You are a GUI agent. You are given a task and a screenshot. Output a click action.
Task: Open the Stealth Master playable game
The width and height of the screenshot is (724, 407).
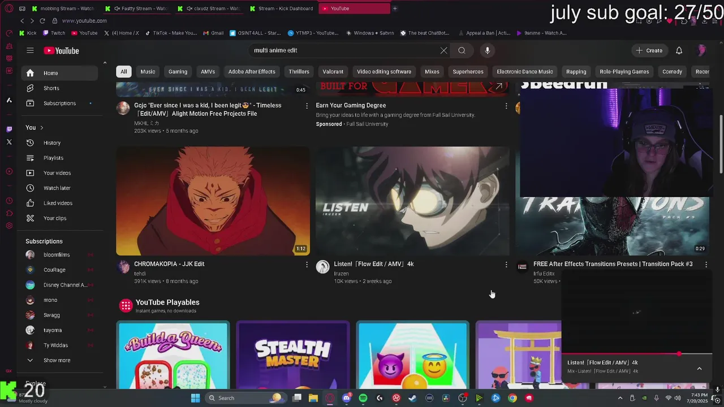pos(292,355)
